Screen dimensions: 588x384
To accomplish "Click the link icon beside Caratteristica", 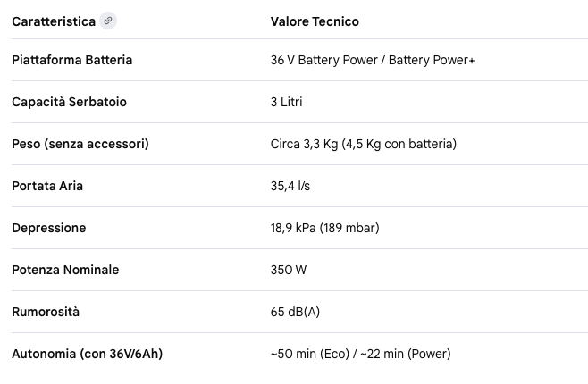I will (x=108, y=21).
